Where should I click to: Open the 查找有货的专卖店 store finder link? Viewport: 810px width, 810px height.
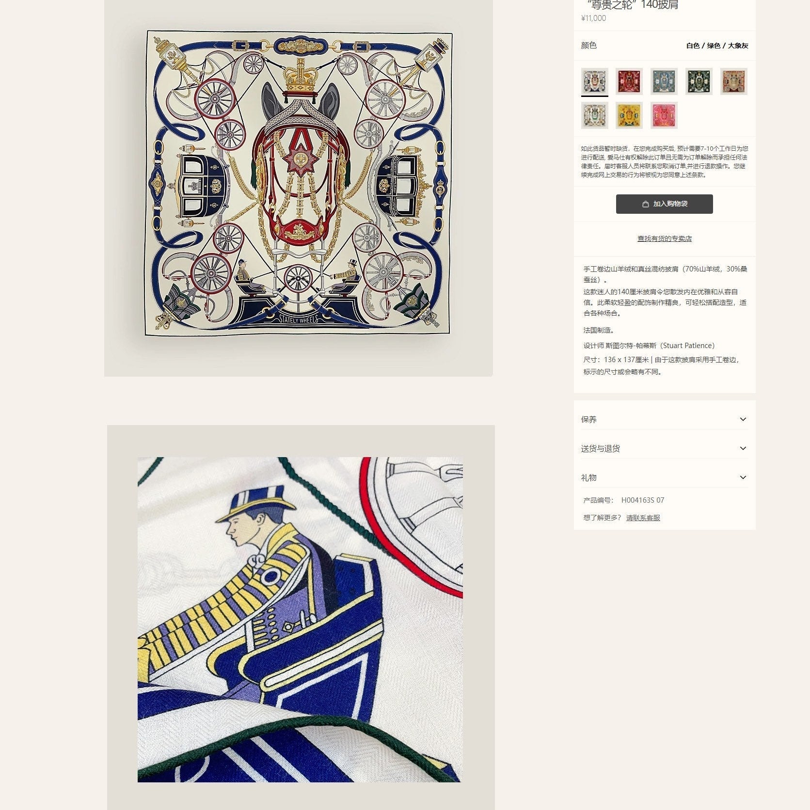pos(664,238)
